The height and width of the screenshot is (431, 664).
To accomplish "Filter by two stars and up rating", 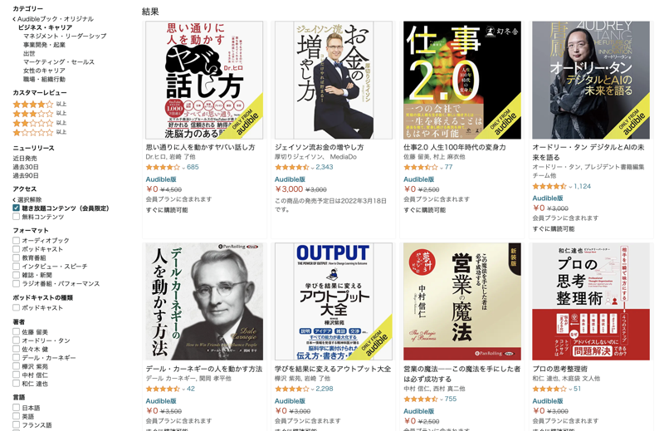I will [x=39, y=123].
